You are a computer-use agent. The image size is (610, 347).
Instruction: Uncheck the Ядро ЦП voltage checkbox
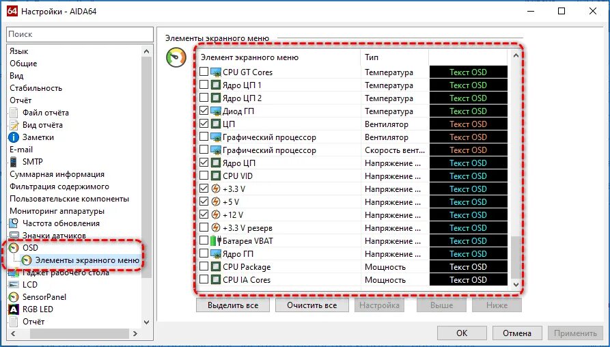point(204,163)
